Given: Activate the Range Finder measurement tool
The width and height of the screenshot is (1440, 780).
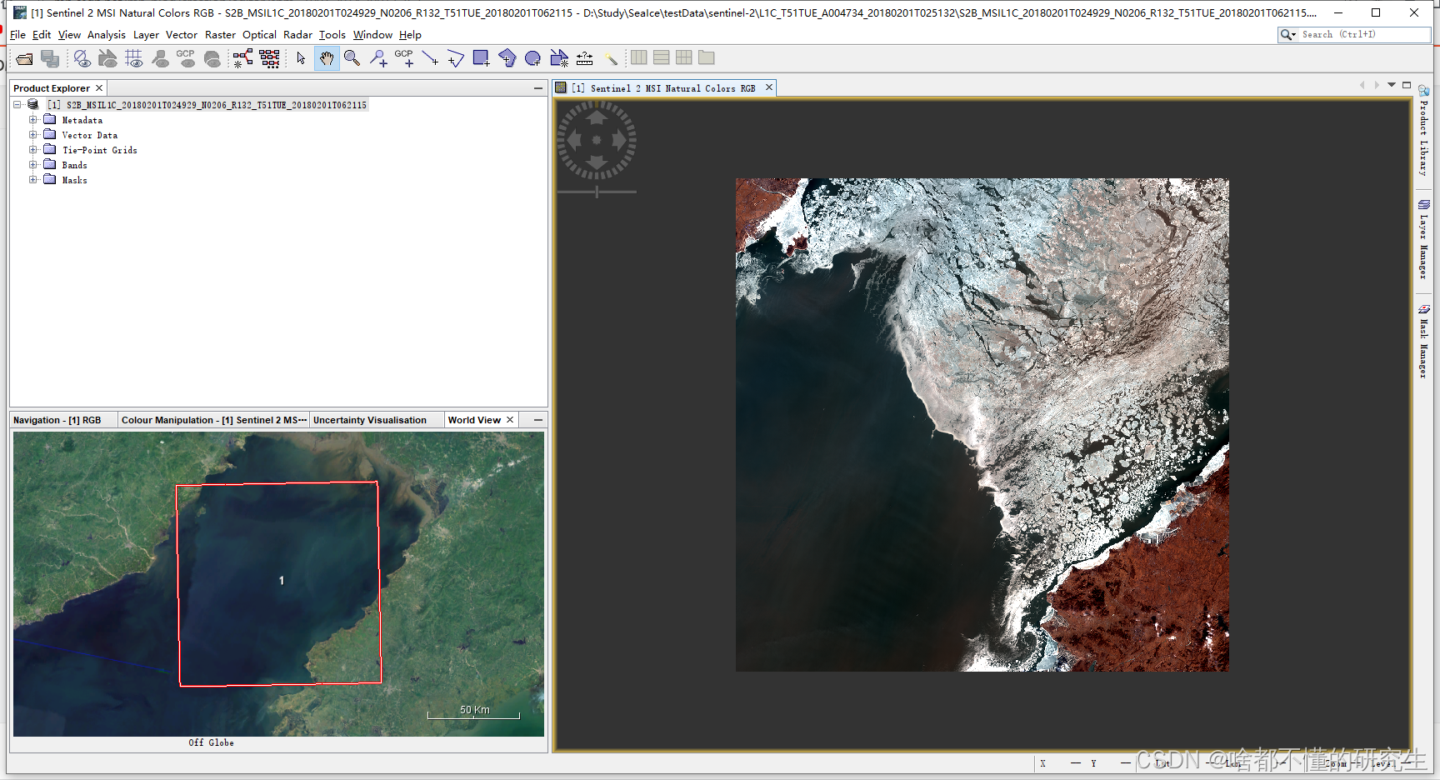Looking at the screenshot, I should click(x=584, y=58).
